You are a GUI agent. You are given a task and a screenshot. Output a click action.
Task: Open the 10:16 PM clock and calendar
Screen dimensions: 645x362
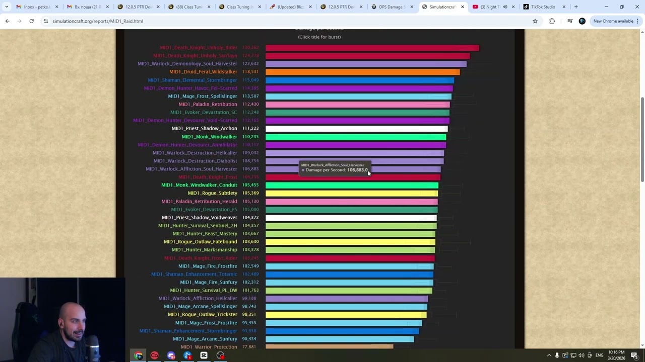(617, 355)
